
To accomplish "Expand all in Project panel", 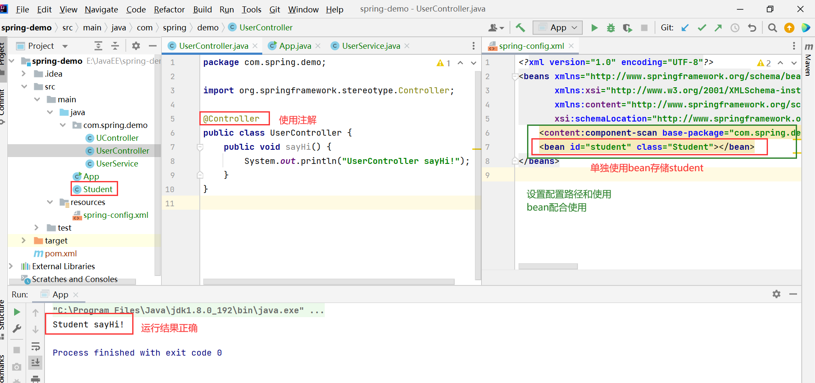I will pyautogui.click(x=98, y=46).
